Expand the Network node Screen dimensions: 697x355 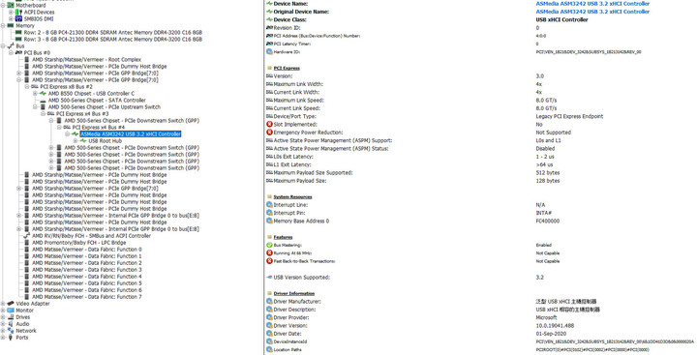[3, 331]
